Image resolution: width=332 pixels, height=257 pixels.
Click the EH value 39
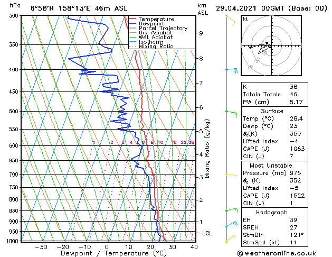coord(293,220)
